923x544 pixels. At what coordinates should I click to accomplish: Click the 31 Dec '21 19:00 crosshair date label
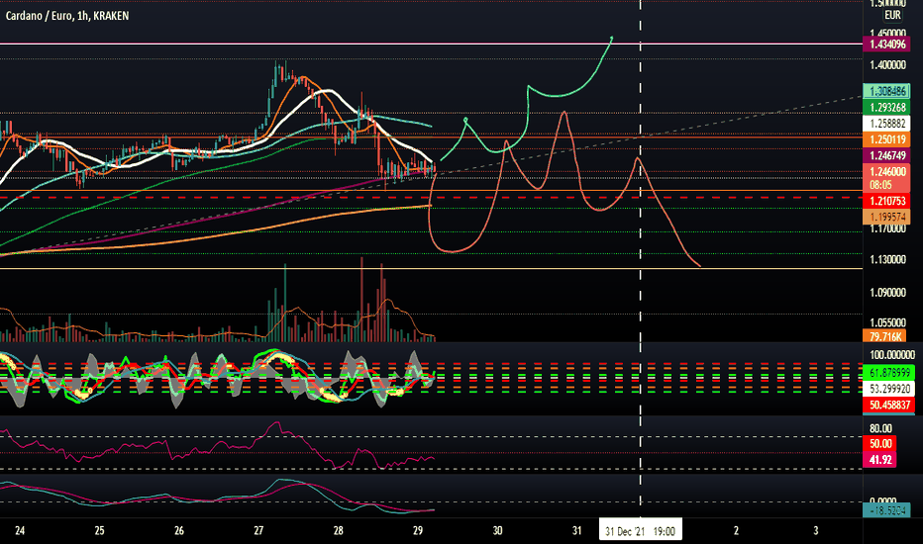point(640,531)
